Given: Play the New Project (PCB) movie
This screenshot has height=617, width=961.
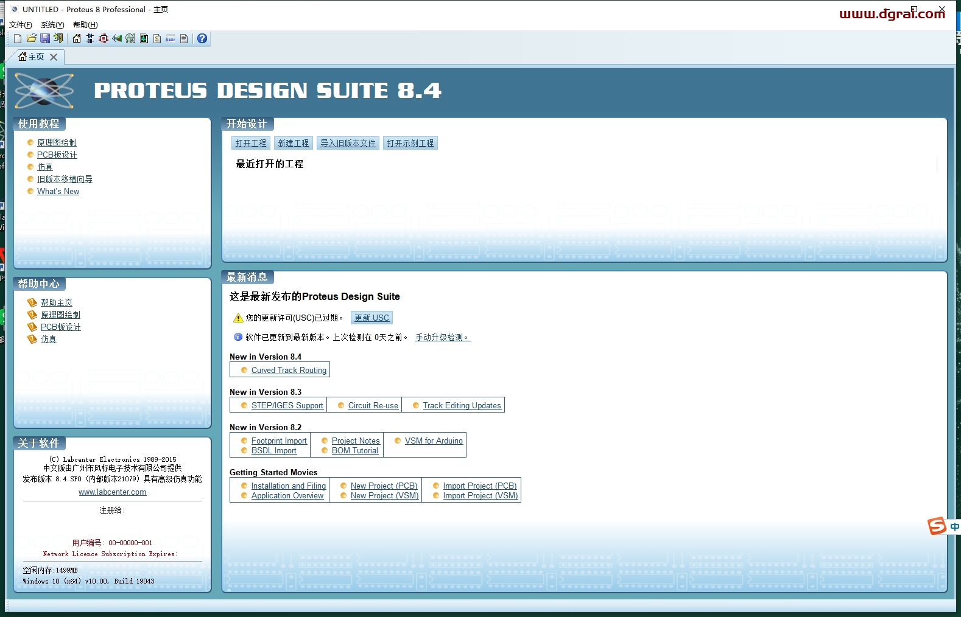Looking at the screenshot, I should (x=384, y=486).
